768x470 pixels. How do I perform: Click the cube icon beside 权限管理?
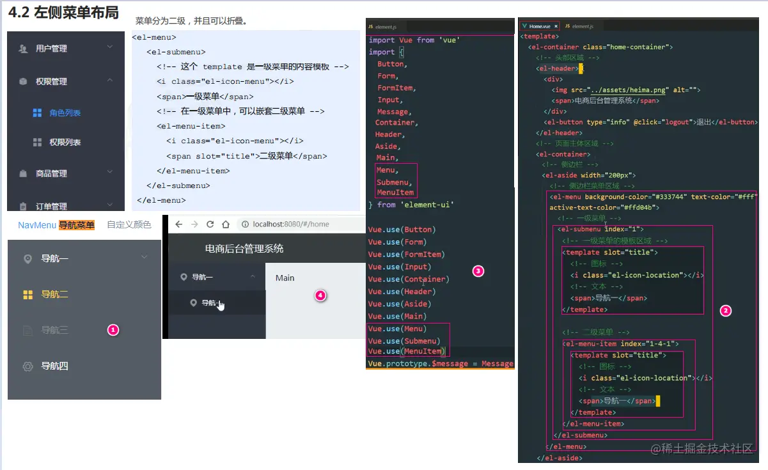click(x=23, y=82)
